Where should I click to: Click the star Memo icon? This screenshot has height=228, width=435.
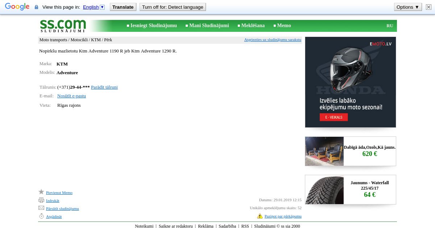pos(41,192)
